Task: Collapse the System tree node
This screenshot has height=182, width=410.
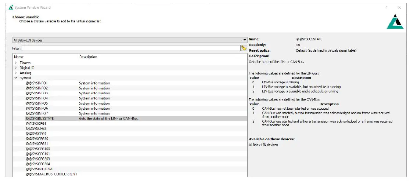Action: (16, 78)
